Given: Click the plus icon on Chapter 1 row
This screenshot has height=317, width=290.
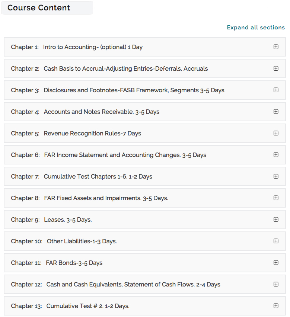Looking at the screenshot, I should point(276,47).
